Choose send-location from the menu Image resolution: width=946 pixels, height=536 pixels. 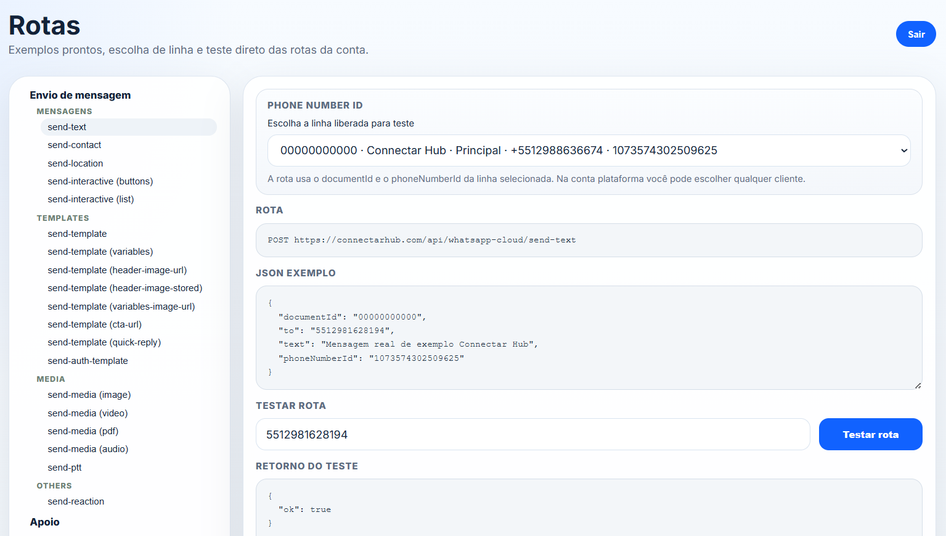[x=75, y=163]
